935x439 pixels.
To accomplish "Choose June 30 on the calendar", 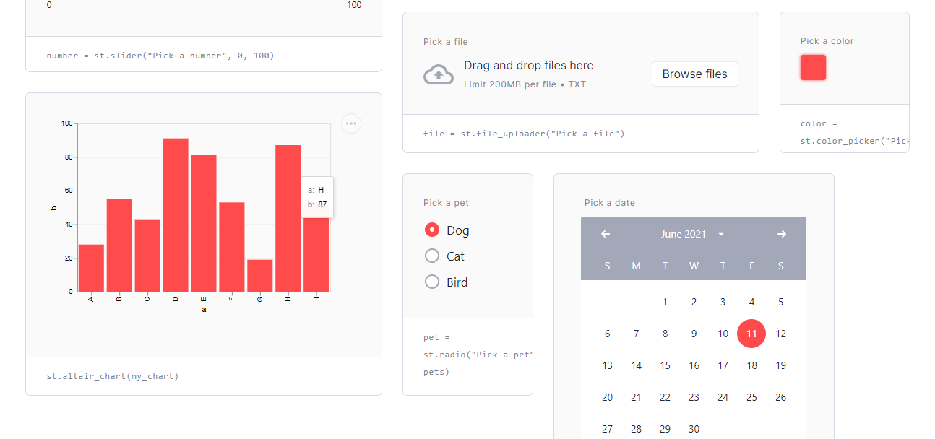I will point(694,429).
